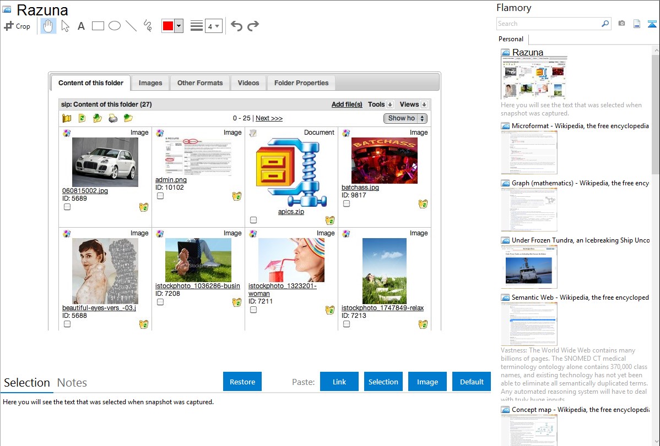
Task: Click the blue upload icon in Flamory panel
Action: point(652,24)
